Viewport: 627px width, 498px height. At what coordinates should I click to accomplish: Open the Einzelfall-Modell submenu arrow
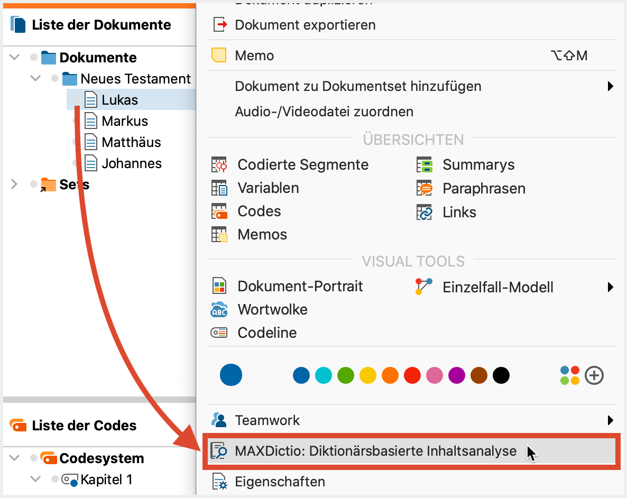pos(611,287)
